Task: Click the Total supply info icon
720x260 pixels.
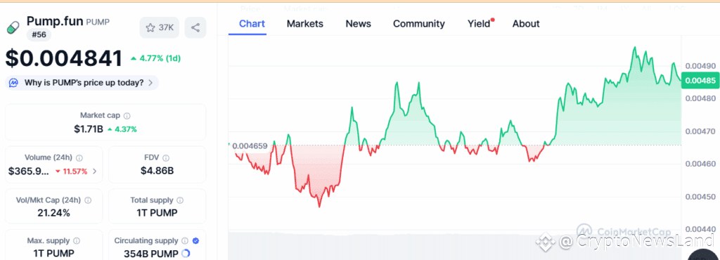Action: point(181,200)
